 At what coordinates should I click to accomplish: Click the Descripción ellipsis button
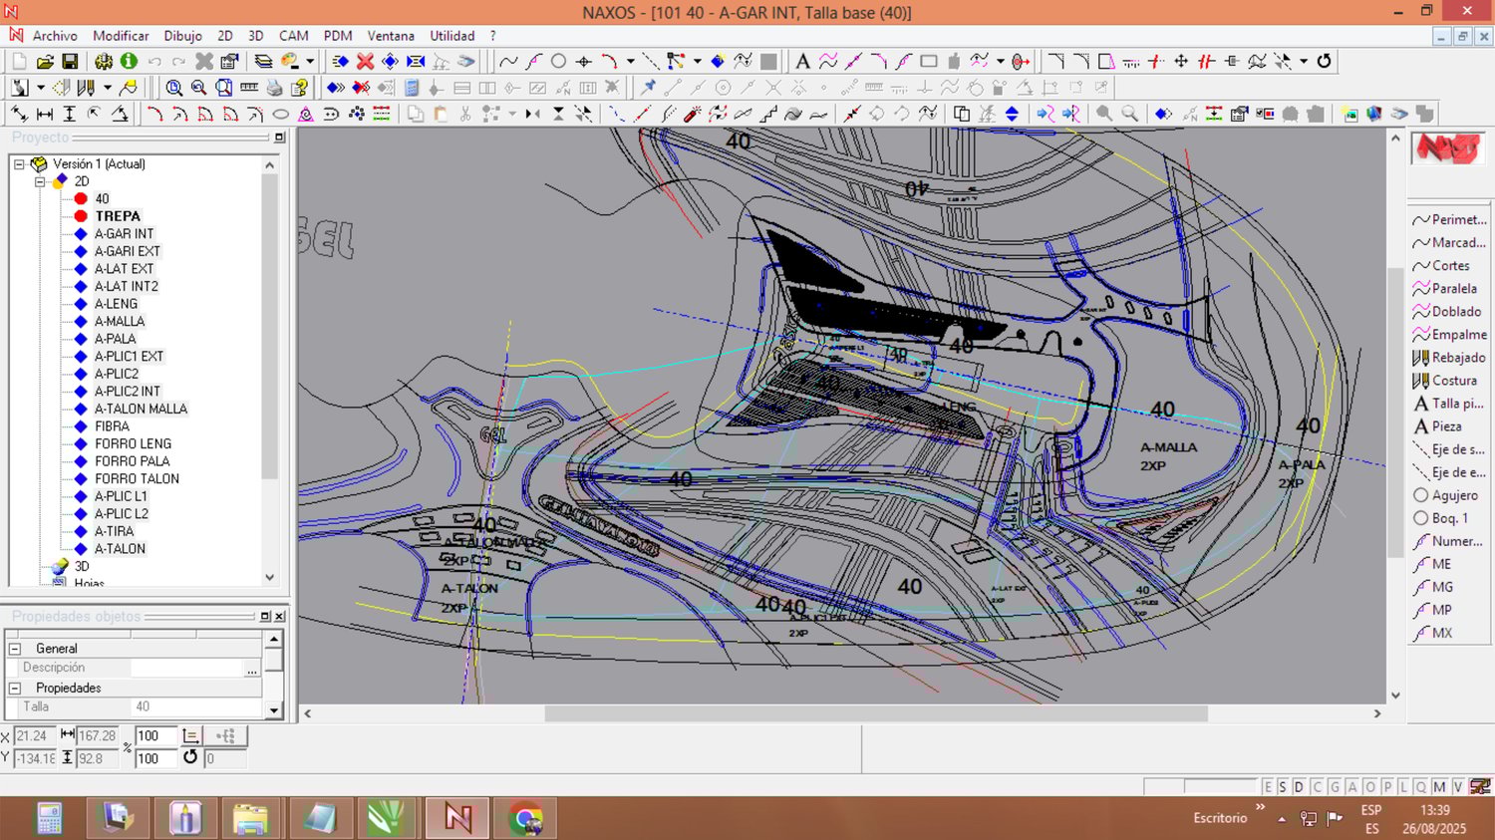(252, 669)
